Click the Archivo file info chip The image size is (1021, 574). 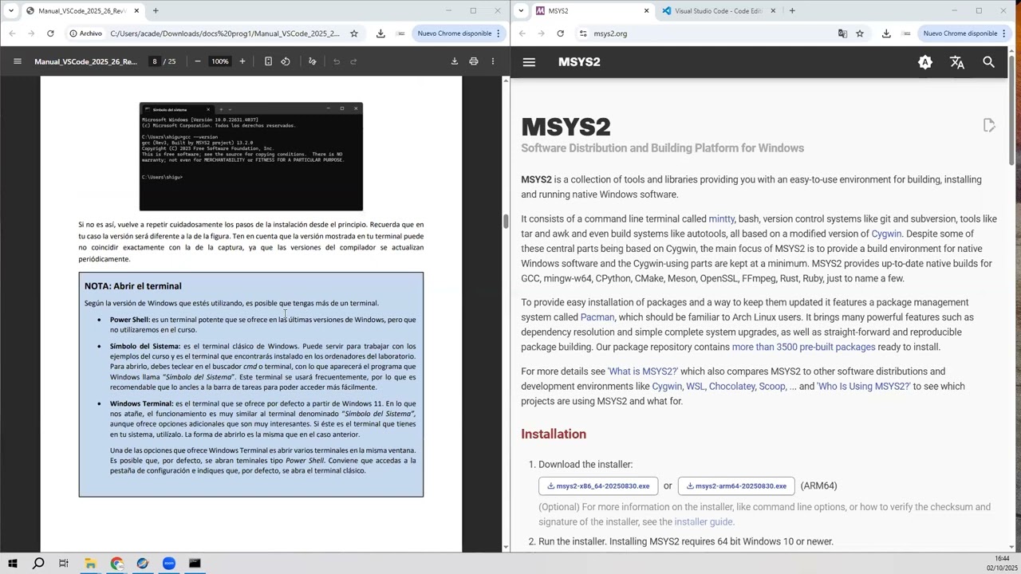85,33
